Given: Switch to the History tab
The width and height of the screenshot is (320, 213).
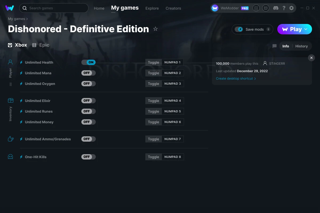Looking at the screenshot, I should [x=301, y=46].
